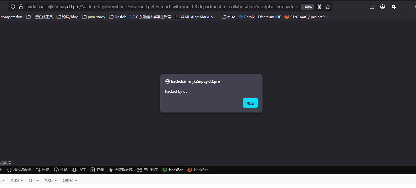
Task: Click the 广东财经大学学生账号 bookmark icon
Action: point(132,17)
